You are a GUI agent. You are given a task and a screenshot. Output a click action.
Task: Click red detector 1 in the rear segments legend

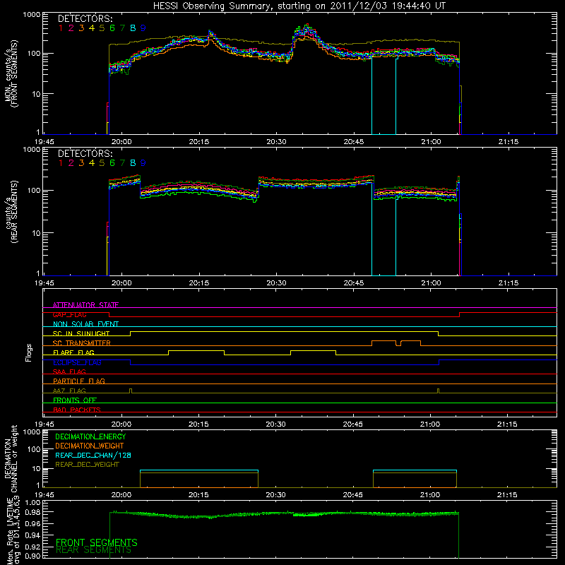tap(61, 163)
